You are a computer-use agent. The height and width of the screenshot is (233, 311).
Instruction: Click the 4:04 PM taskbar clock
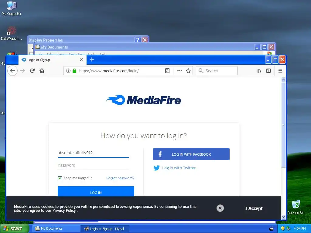click(x=300, y=229)
